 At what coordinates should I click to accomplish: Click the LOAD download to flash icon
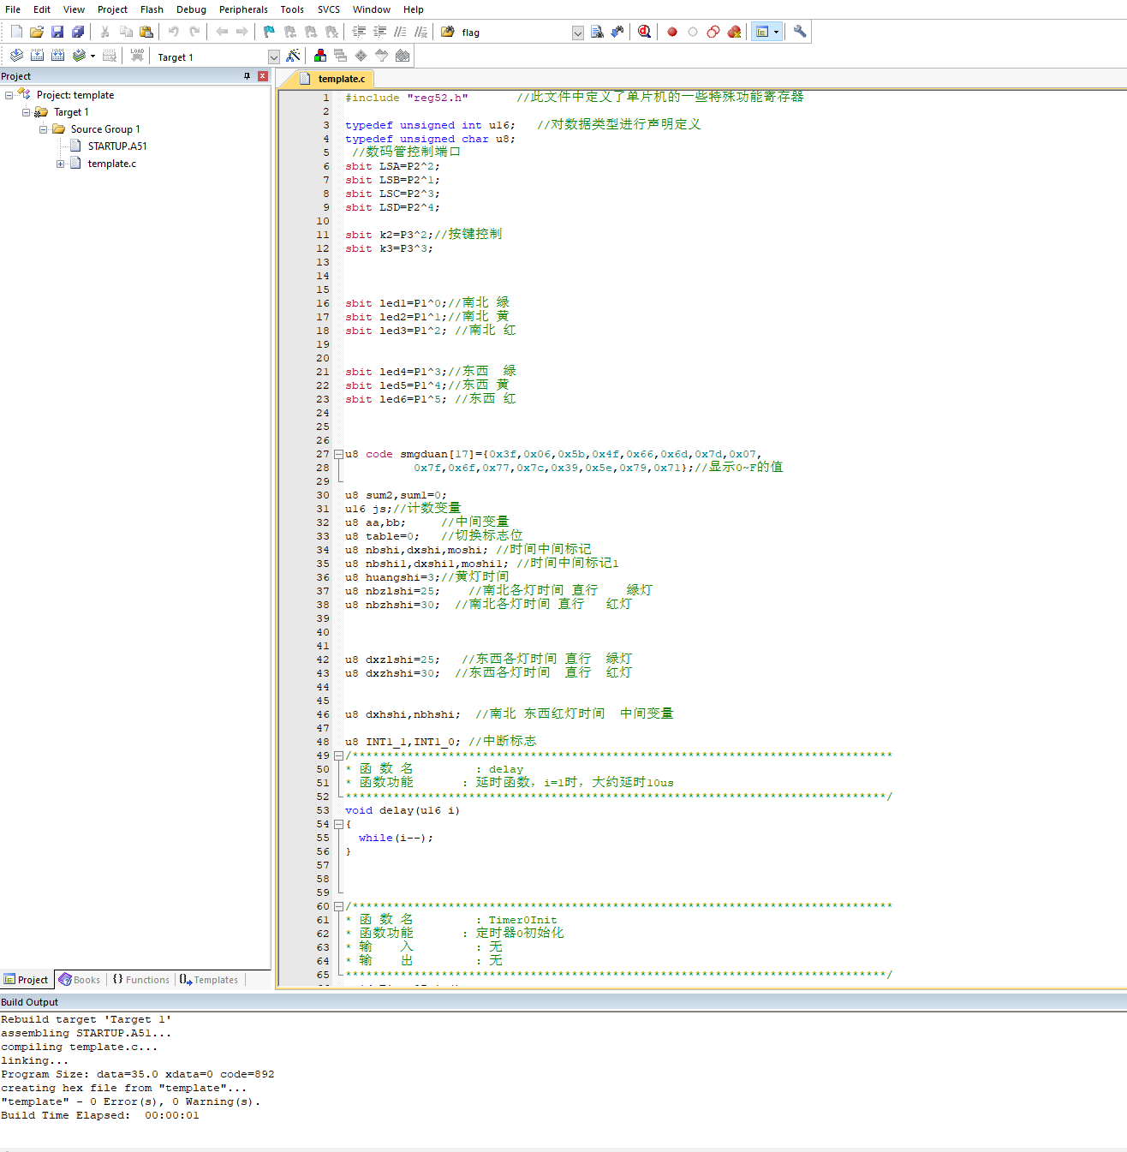[x=137, y=57]
